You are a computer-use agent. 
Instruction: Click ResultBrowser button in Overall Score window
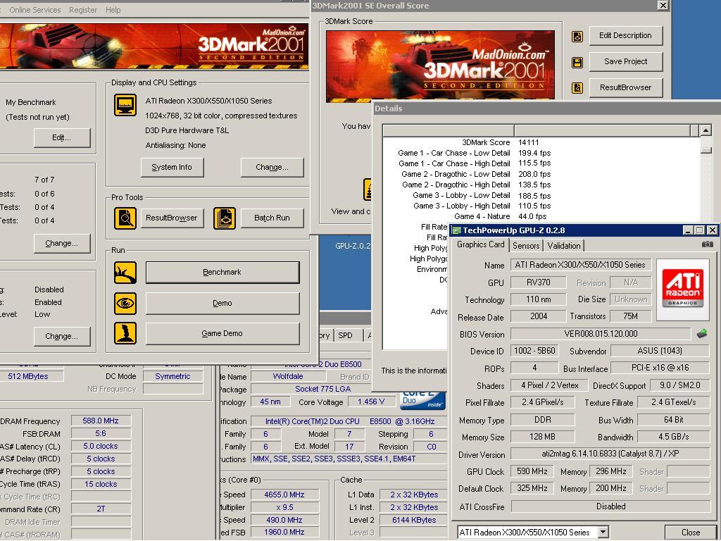tap(625, 87)
